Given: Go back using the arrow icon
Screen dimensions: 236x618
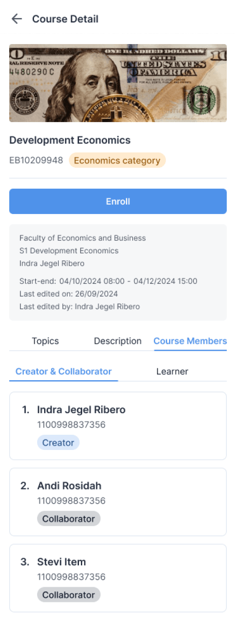Looking at the screenshot, I should pyautogui.click(x=17, y=19).
